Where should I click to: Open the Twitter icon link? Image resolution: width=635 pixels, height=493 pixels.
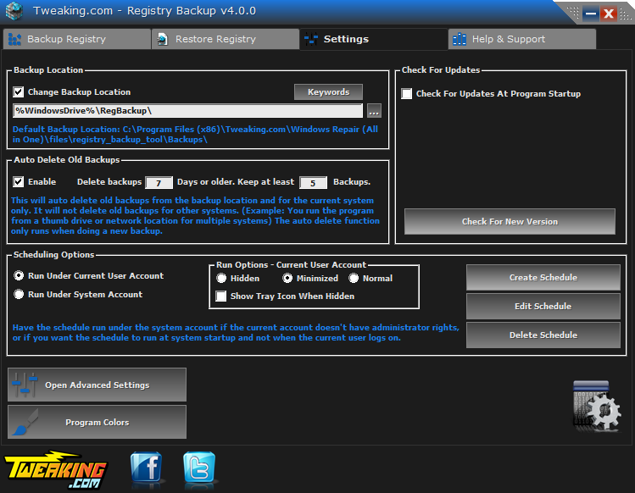(x=199, y=468)
